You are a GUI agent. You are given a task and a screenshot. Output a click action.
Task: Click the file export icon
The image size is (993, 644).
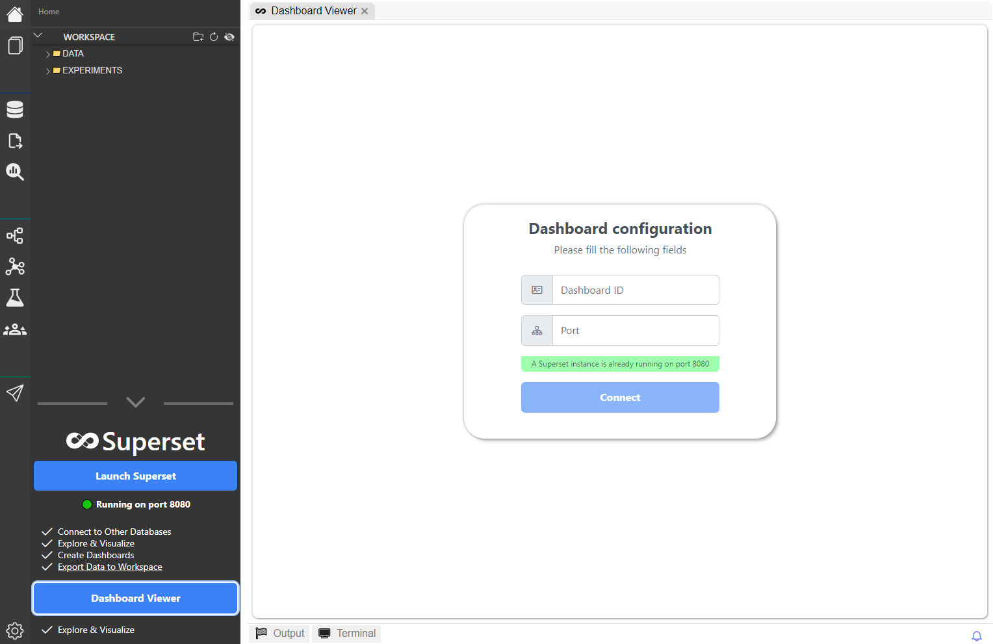point(15,141)
